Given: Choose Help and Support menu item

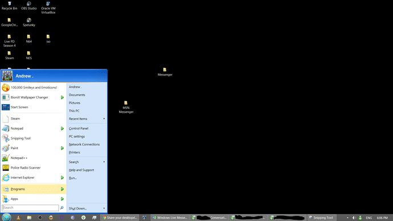Looking at the screenshot, I should pos(81,170).
